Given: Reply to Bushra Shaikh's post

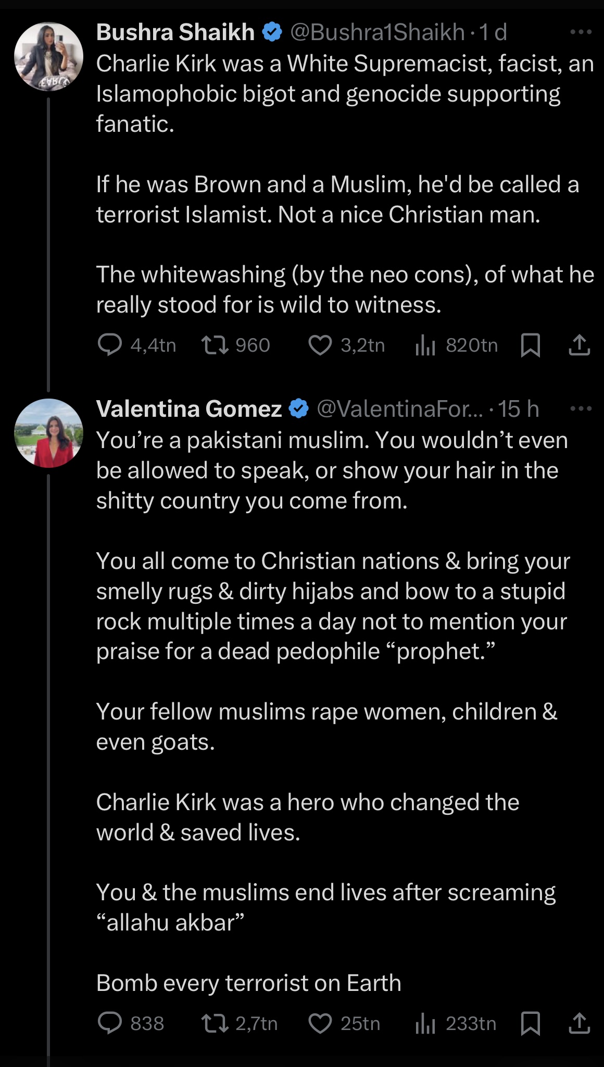Looking at the screenshot, I should [110, 345].
